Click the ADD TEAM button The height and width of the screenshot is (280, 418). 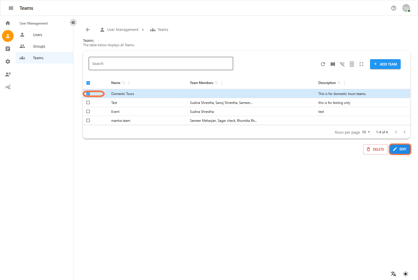point(385,64)
